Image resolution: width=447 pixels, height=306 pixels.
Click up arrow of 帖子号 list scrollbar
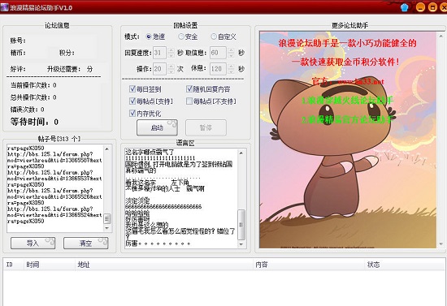pos(107,149)
